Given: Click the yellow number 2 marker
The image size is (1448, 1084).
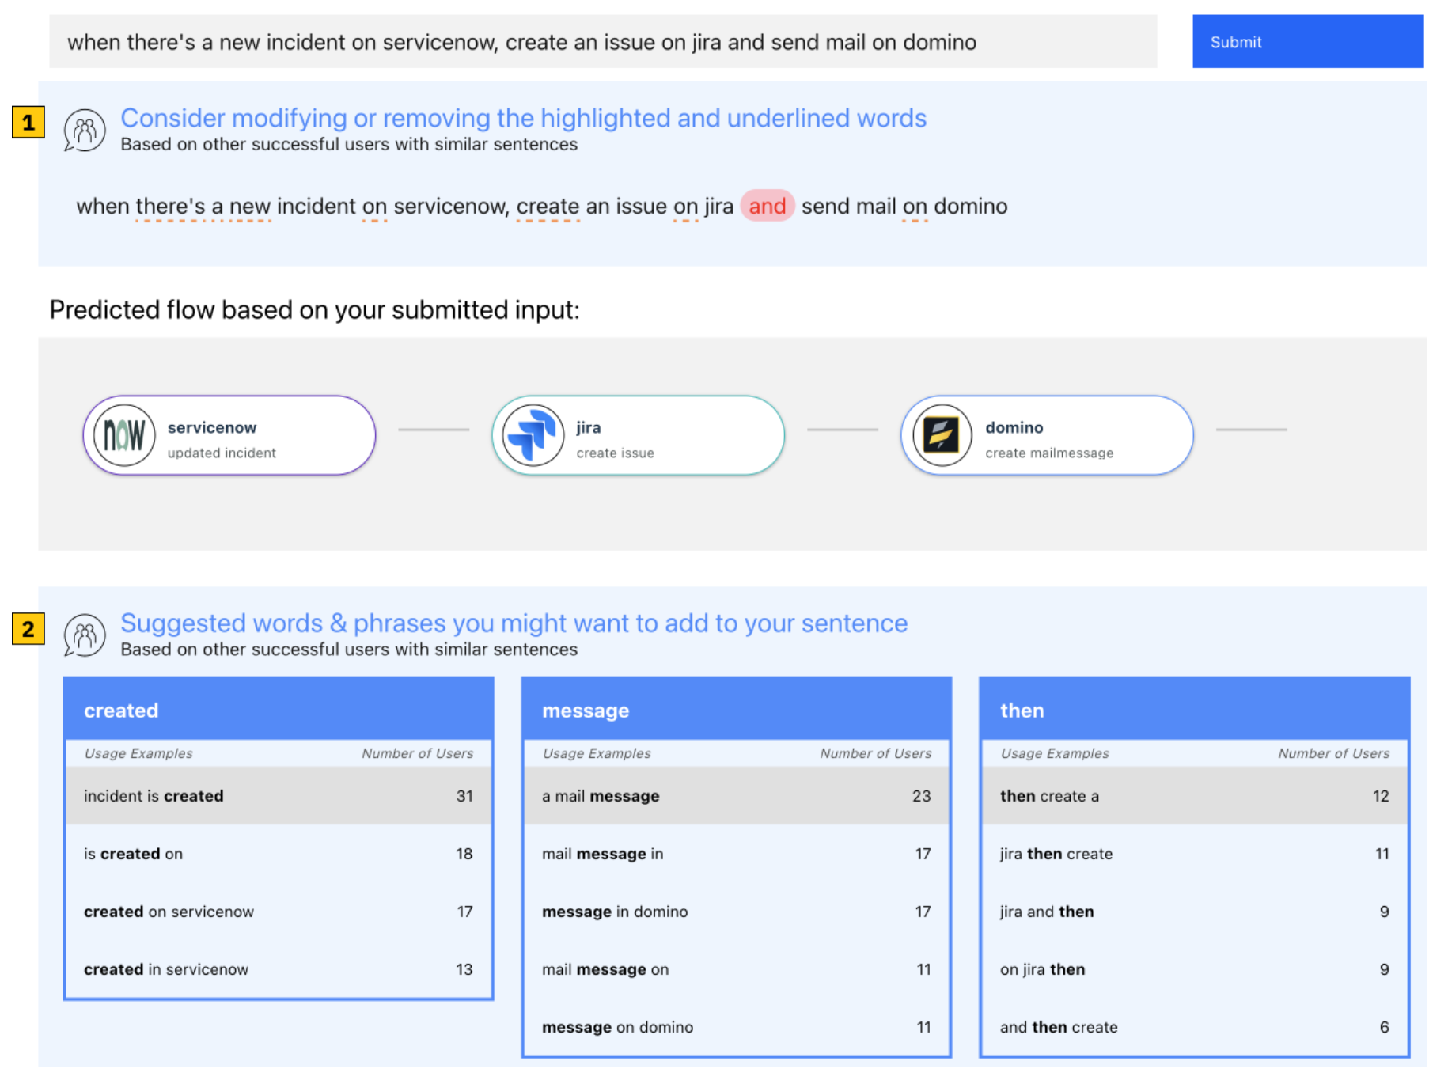Looking at the screenshot, I should pyautogui.click(x=28, y=629).
